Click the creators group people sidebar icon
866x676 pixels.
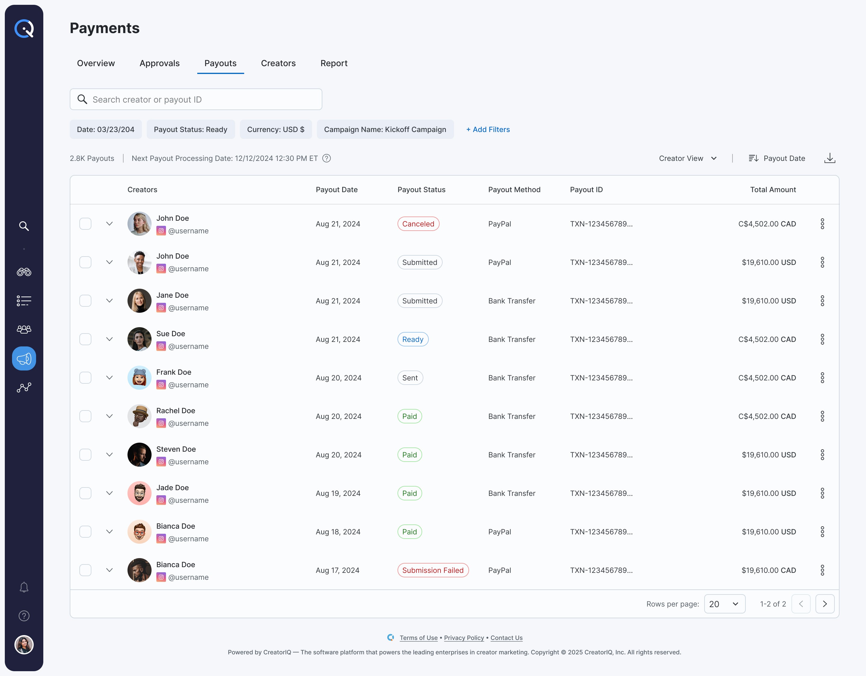coord(24,329)
